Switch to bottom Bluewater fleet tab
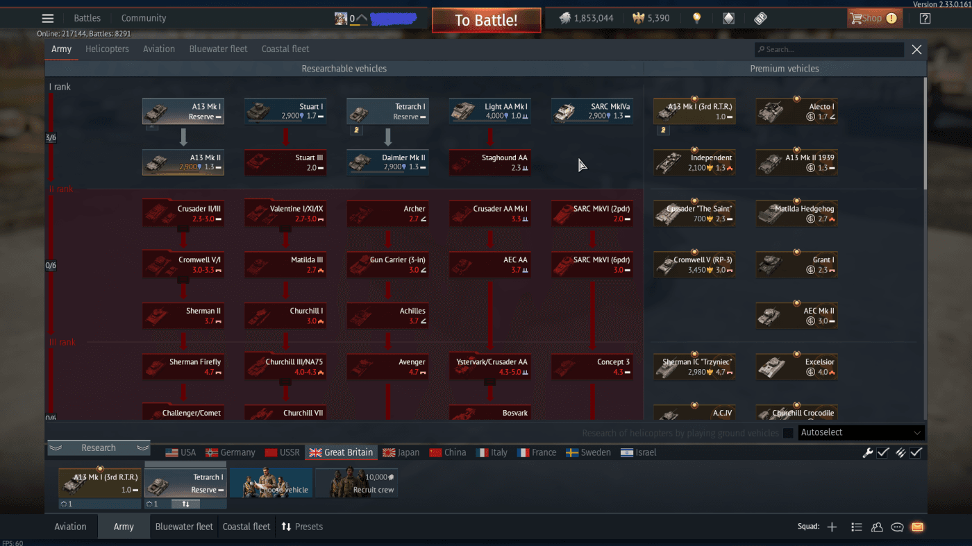This screenshot has height=546, width=972. point(184,527)
